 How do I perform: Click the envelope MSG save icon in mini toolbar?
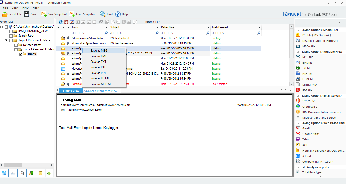click(101, 22)
